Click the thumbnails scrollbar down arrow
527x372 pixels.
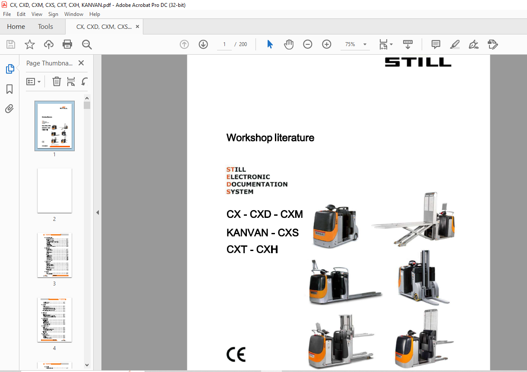click(x=87, y=365)
